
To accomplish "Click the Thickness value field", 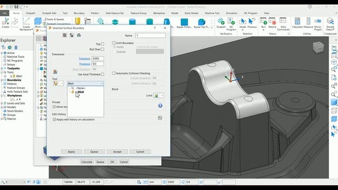I will 98,64.
